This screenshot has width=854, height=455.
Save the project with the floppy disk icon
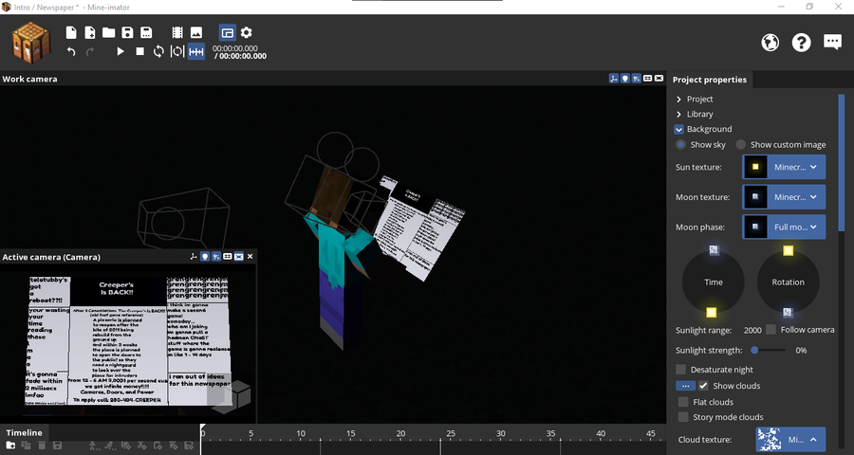(127, 32)
